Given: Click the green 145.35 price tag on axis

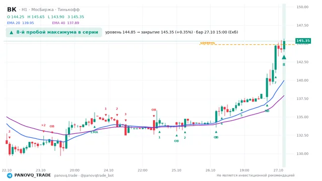Looking at the screenshot, I should pos(303,41).
